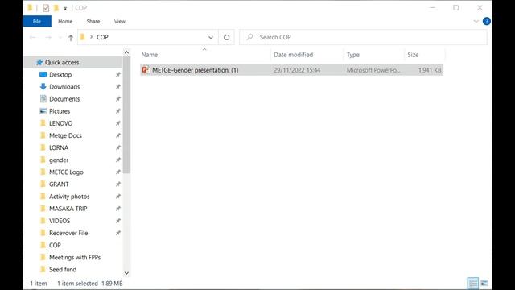Click the PowerPoint file icon

(x=145, y=70)
